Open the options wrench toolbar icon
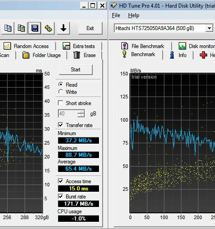The width and height of the screenshot is (215, 229). [x=48, y=28]
